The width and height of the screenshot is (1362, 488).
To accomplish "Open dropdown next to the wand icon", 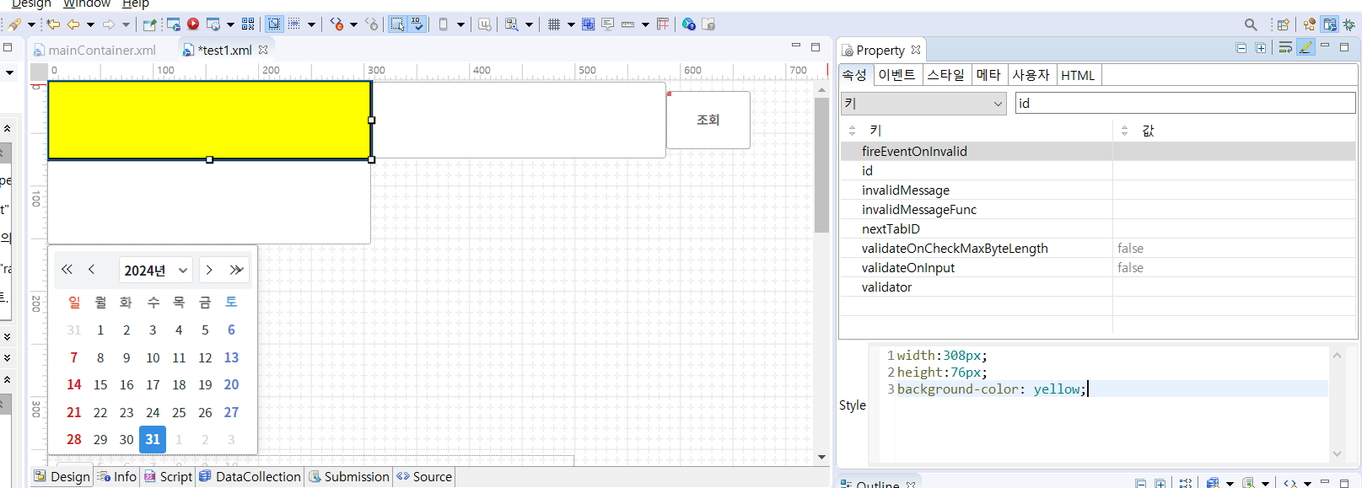I will (31, 24).
